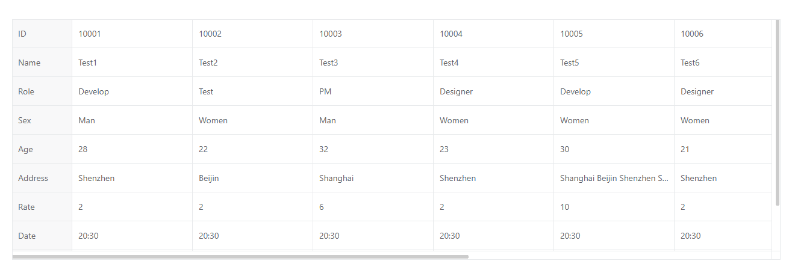Viewport: 792px width, 276px height.
Task: Click the Rate cell showing 10
Action: coord(614,207)
